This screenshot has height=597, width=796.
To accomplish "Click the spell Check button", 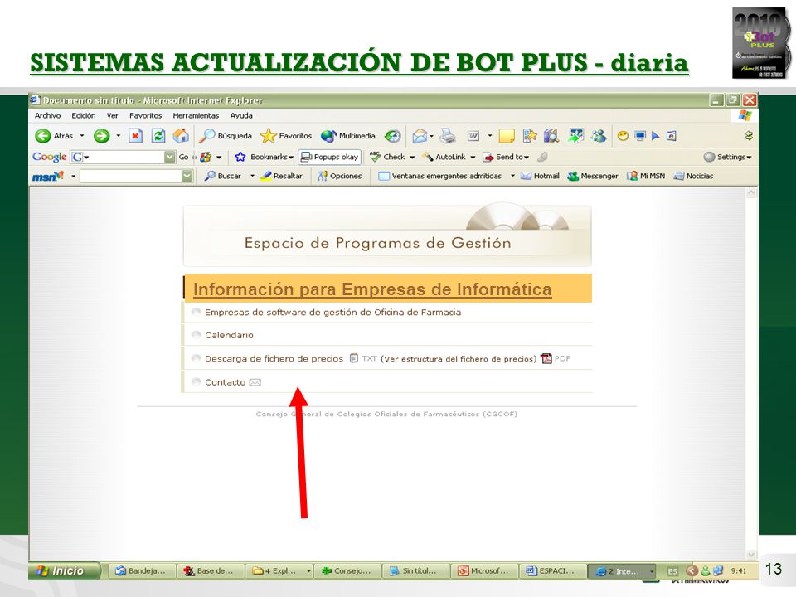I will [x=387, y=158].
